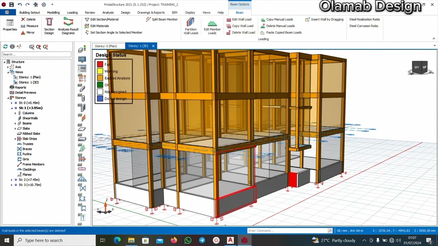Switch to Storey: 0 (Plan) view tab

106,46
